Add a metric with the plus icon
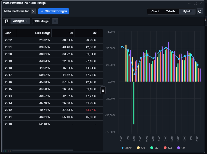 pos(55,21)
